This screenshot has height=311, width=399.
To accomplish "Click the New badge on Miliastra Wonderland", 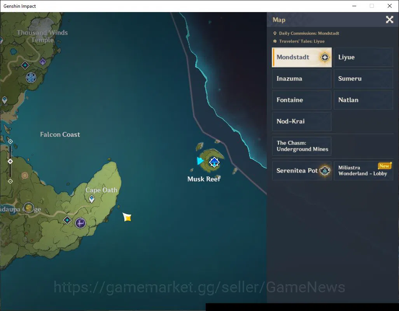I will (385, 166).
